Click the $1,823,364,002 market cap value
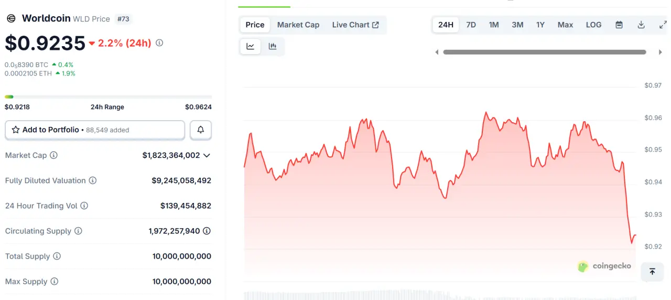671x300 pixels. click(x=171, y=155)
